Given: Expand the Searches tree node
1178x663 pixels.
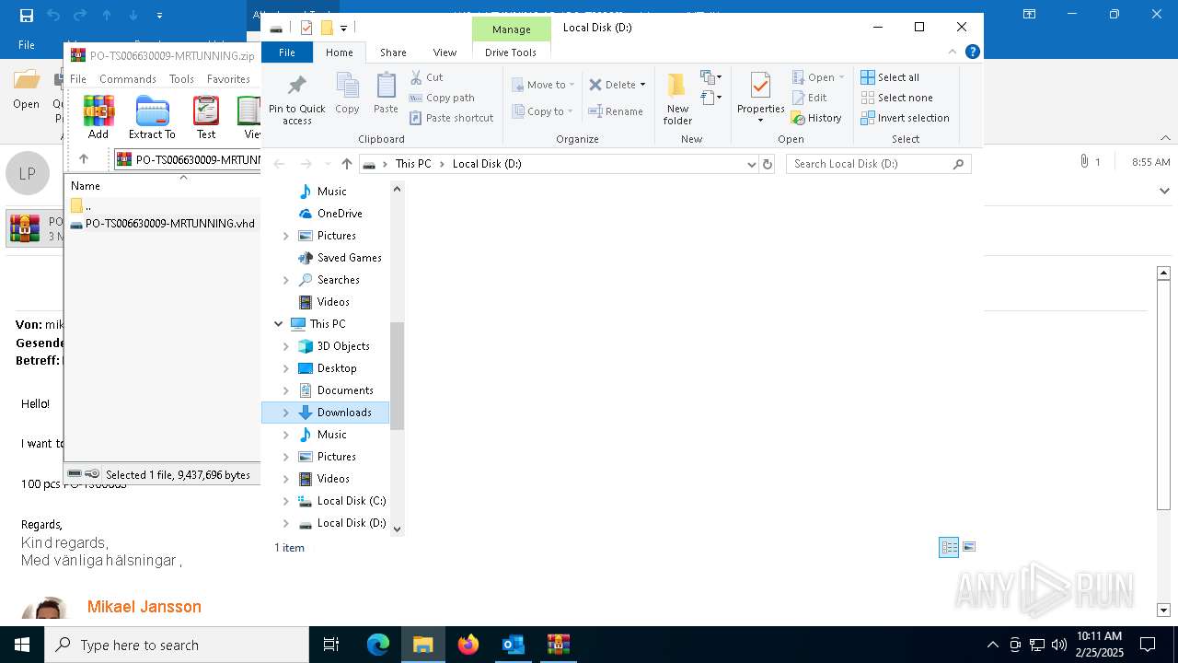Looking at the screenshot, I should click(285, 280).
